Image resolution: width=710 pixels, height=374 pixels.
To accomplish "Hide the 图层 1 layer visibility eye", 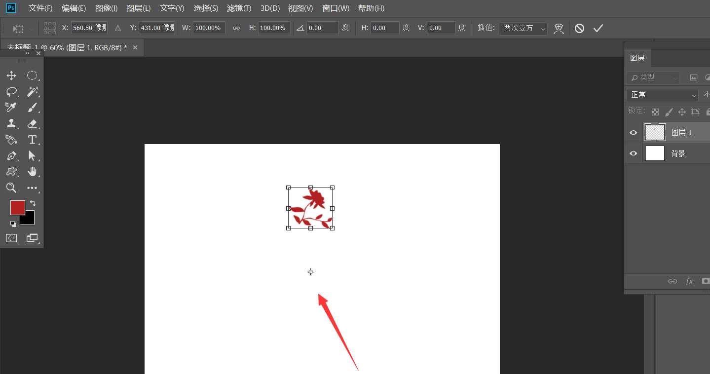I will (634, 133).
